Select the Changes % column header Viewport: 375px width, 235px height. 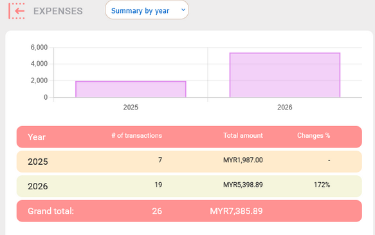point(313,136)
